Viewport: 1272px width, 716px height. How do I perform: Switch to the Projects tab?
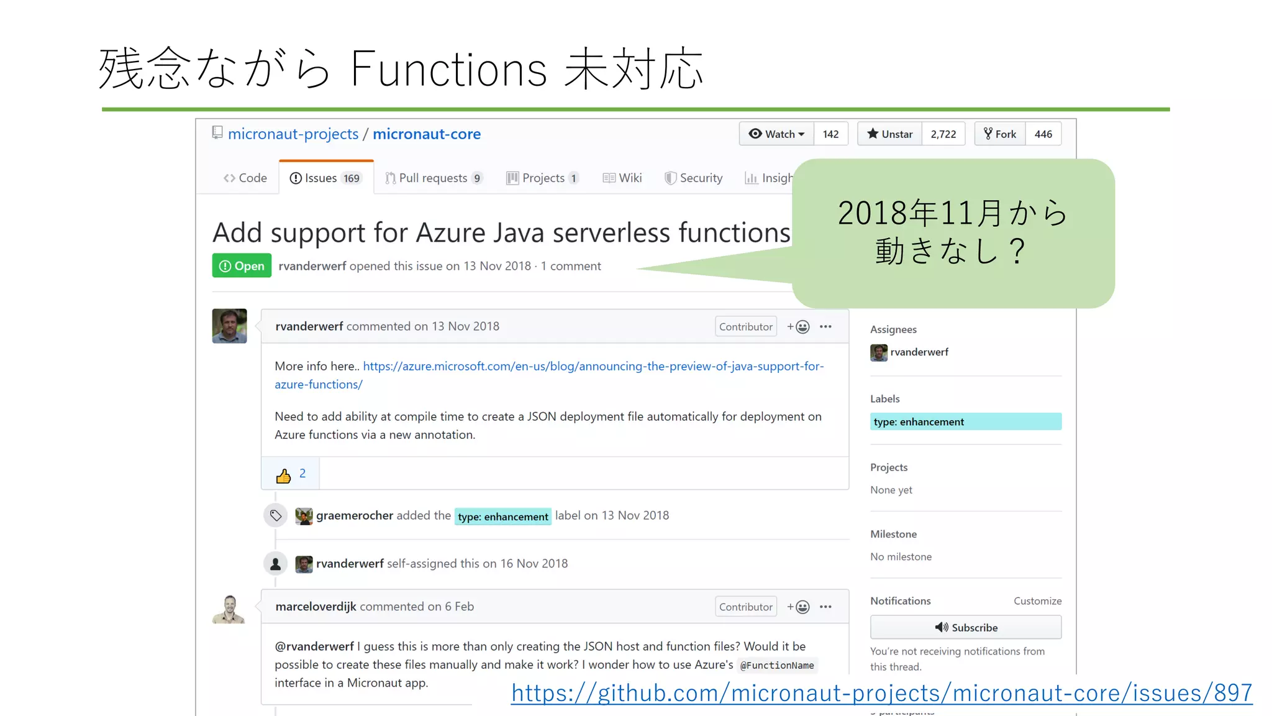point(543,178)
